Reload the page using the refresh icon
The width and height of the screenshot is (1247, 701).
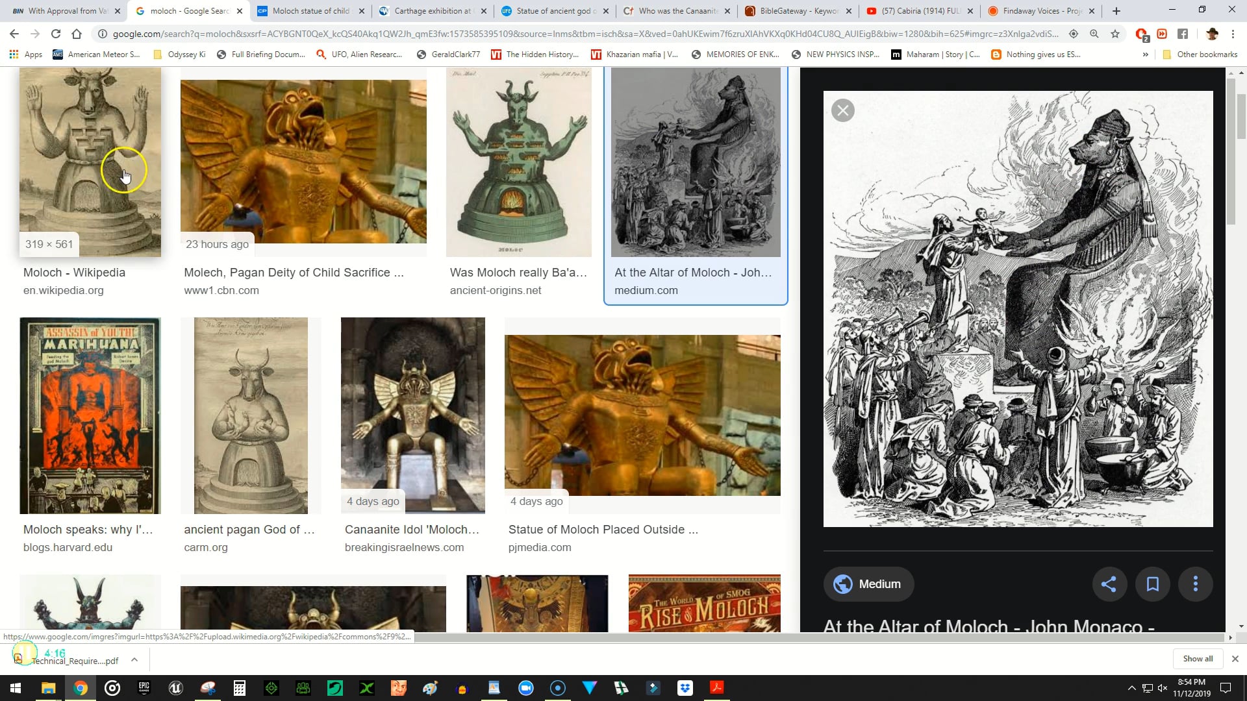56,34
